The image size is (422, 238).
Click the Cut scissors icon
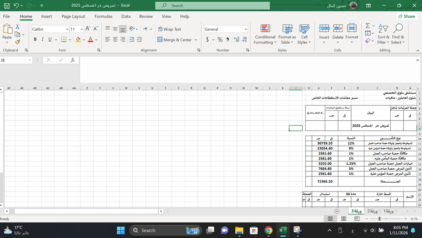[17, 27]
